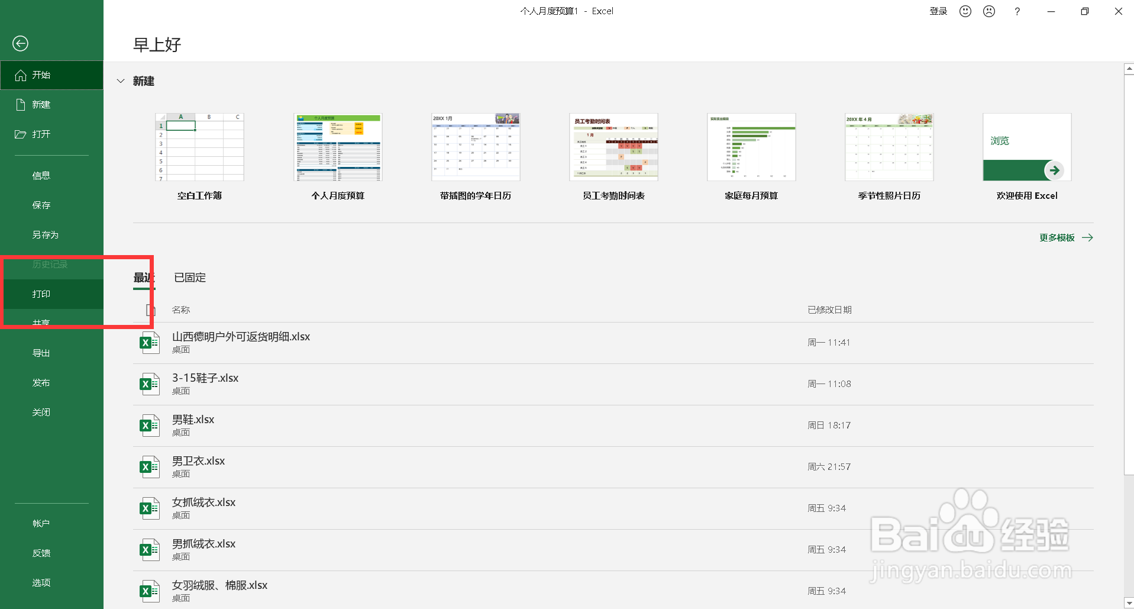Open the 打印 page

(x=51, y=294)
